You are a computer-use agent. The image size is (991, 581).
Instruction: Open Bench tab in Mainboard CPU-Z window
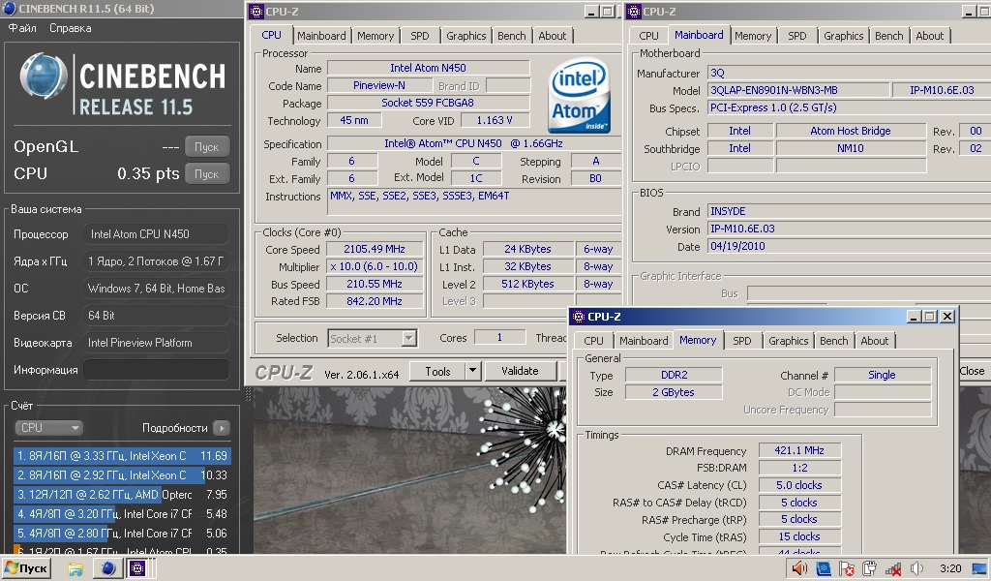pos(888,36)
